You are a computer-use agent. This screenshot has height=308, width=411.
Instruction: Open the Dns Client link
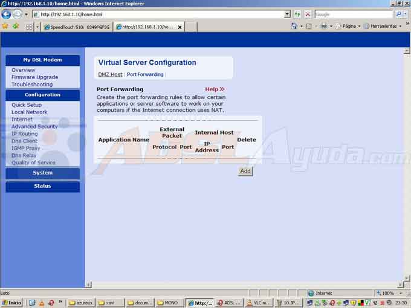[24, 141]
